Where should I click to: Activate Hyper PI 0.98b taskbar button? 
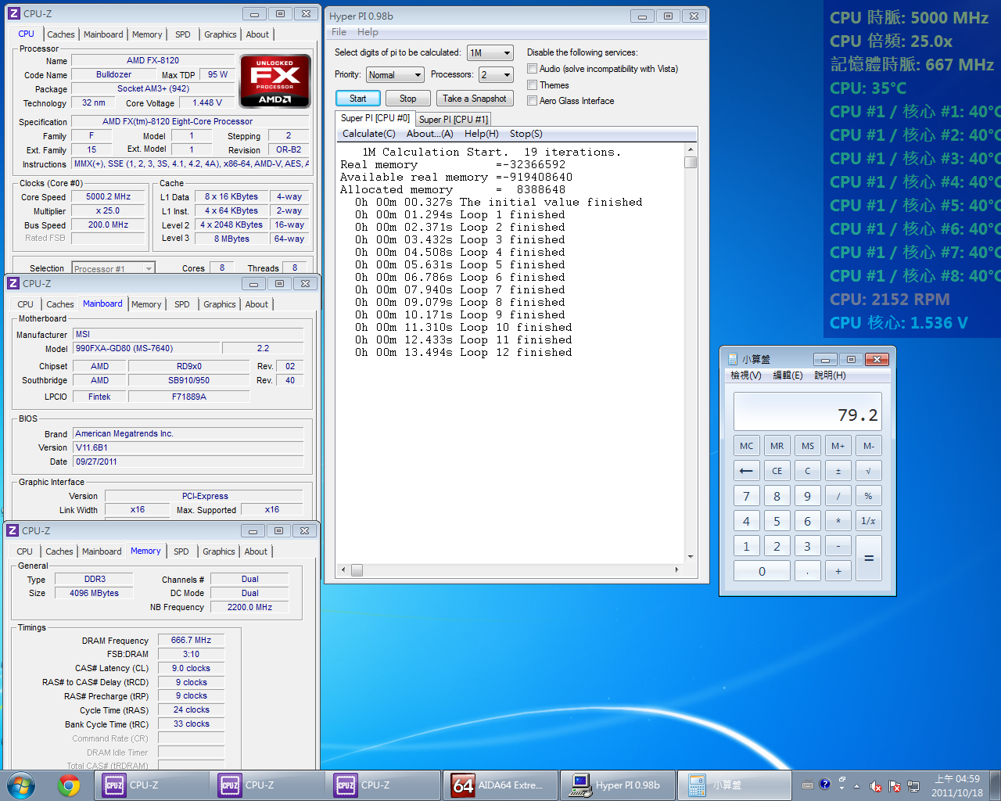(x=617, y=785)
